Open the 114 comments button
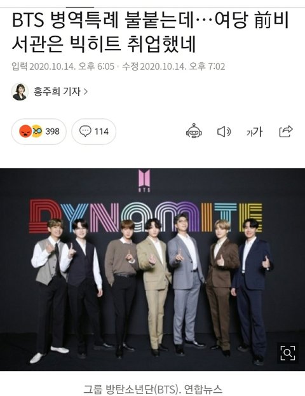 click(93, 132)
